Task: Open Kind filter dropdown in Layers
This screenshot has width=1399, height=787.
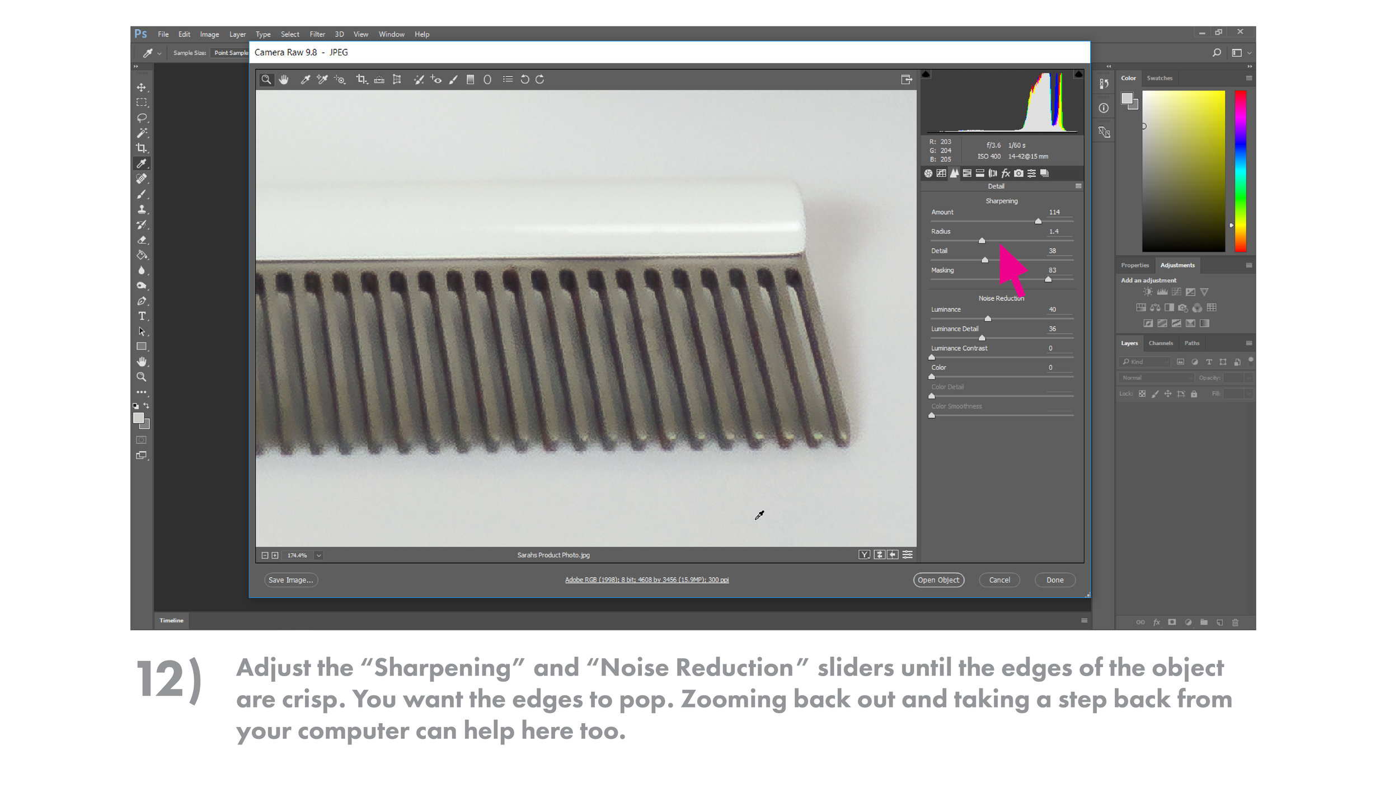Action: coord(1144,362)
